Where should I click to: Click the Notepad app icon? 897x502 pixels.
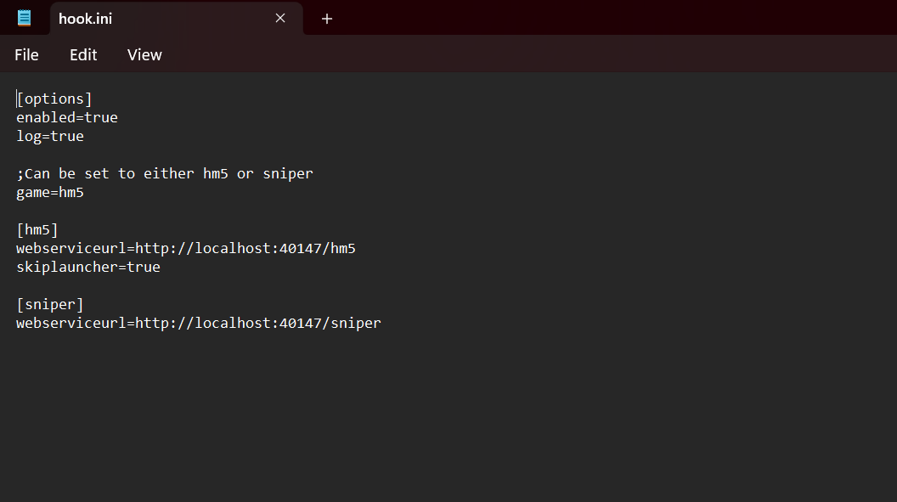pyautogui.click(x=24, y=19)
